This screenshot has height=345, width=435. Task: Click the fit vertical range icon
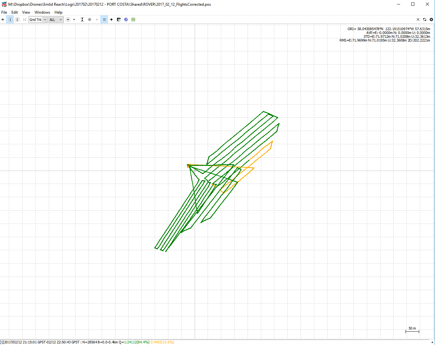coord(82,20)
